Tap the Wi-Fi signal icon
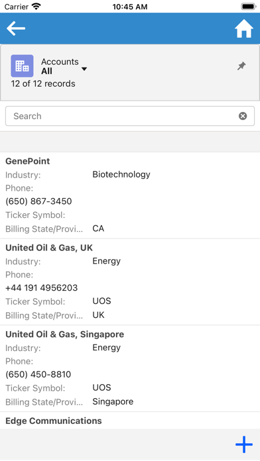Image resolution: width=260 pixels, height=461 pixels. (36, 7)
